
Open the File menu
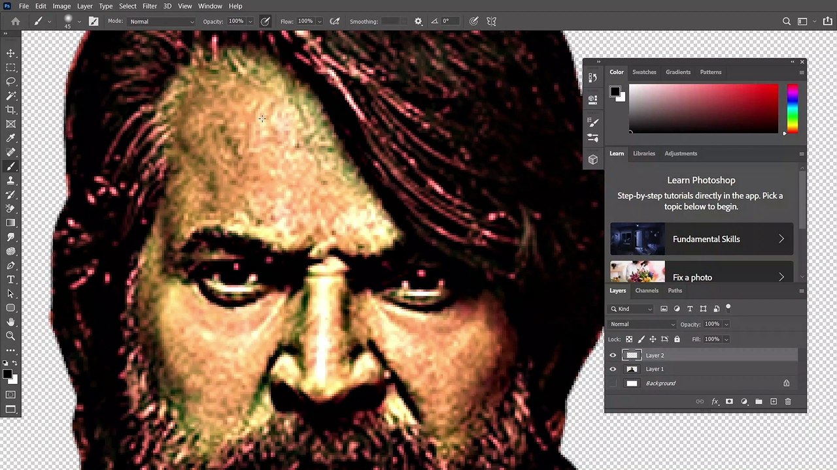click(x=24, y=6)
